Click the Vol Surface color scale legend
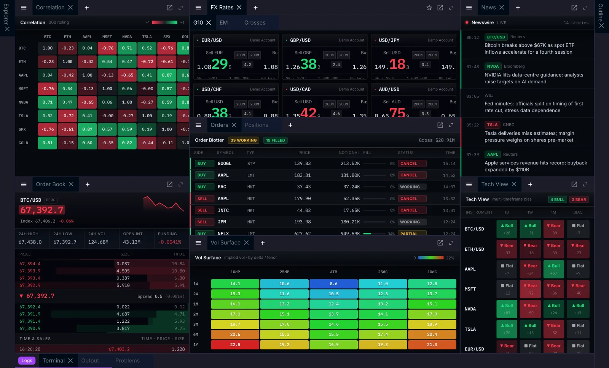609x368 pixels. tap(431, 258)
